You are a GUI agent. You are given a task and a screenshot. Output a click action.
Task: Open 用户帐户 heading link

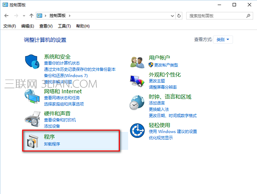[x=159, y=57]
